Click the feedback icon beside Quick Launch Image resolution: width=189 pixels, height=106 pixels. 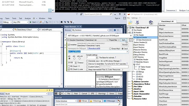coord(81,14)
